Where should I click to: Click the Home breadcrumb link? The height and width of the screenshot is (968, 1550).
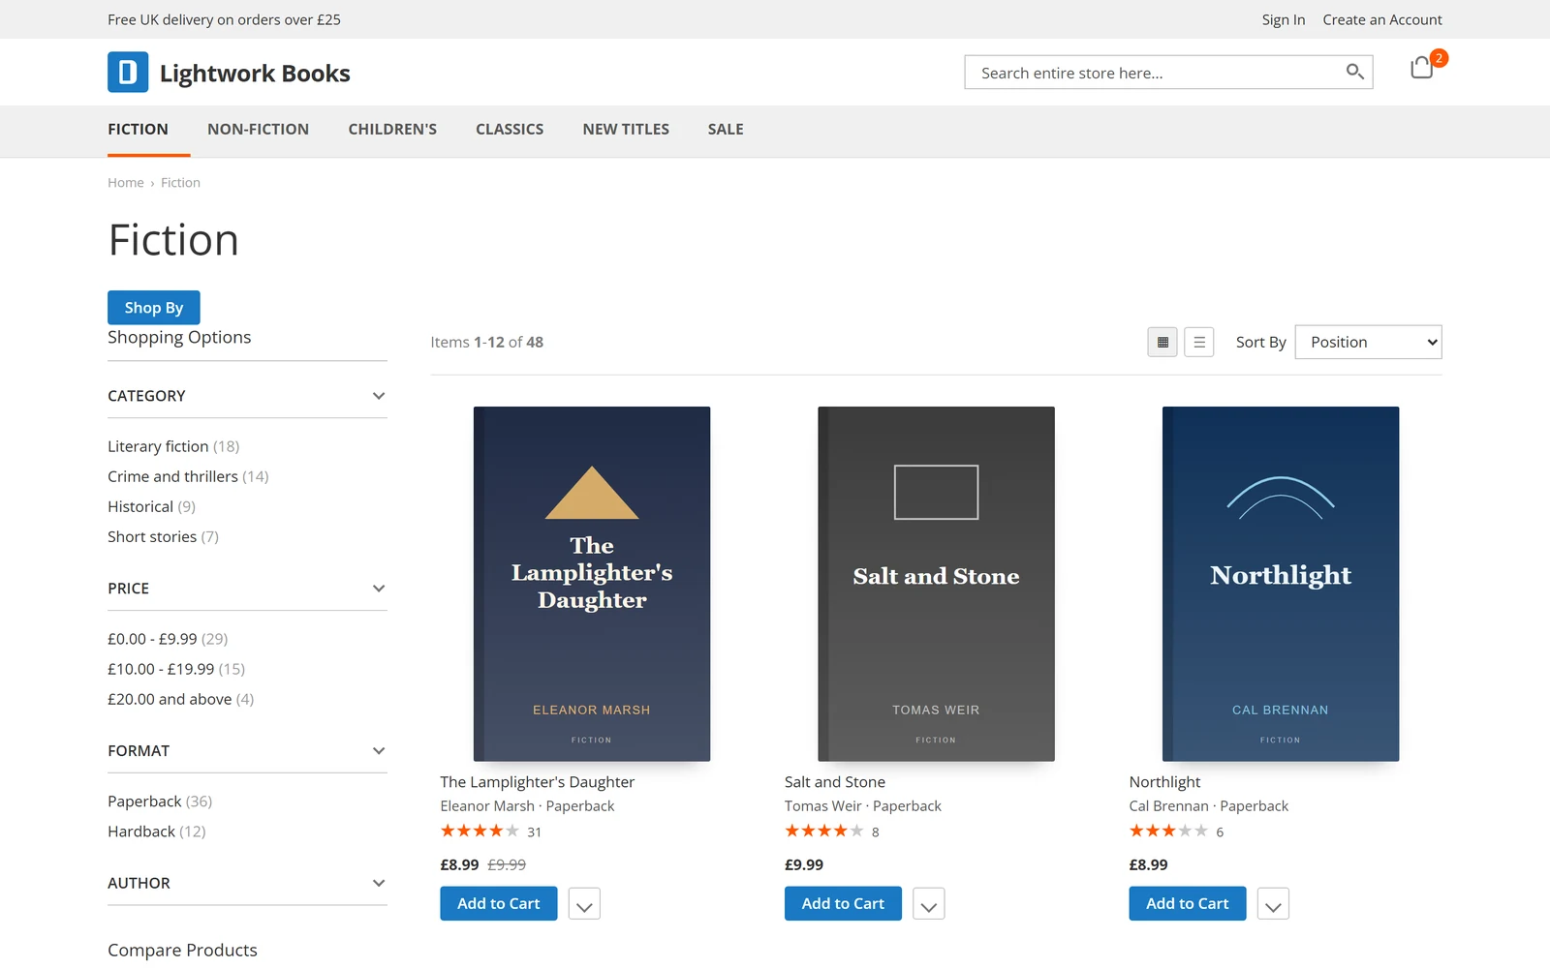click(126, 183)
